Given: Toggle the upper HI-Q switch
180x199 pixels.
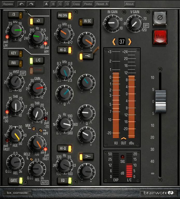Looking at the screenshot, I should [x=64, y=50].
